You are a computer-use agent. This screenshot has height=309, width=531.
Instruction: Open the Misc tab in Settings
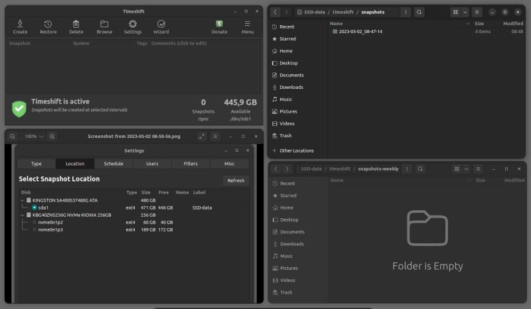(x=229, y=164)
